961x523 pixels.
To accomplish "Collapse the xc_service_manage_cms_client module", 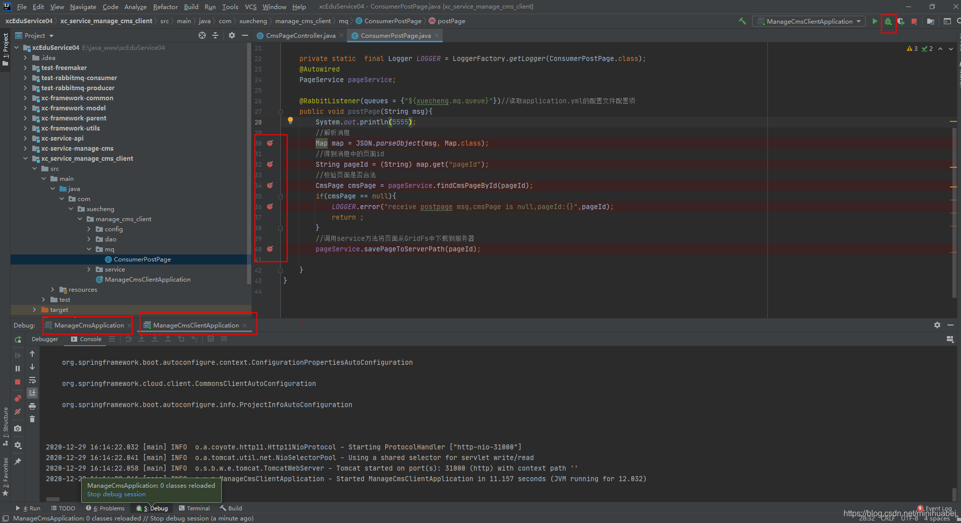I will coord(25,159).
